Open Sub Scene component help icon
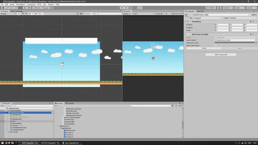 pyautogui.click(x=251, y=34)
